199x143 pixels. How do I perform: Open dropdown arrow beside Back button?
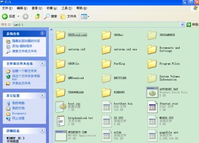coord(18,16)
